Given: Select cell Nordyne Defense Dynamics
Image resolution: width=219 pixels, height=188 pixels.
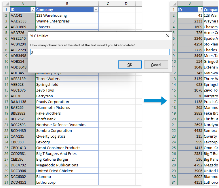Looking at the screenshot, I should point(67,125).
